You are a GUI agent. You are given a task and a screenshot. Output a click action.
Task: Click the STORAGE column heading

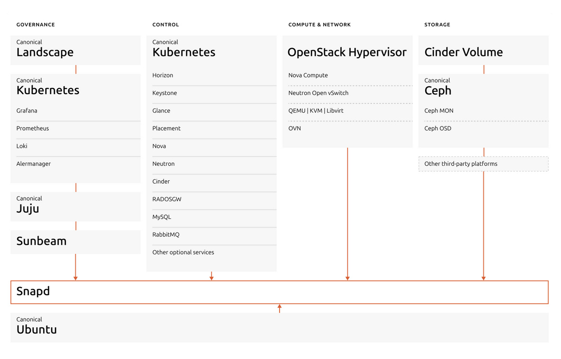click(x=437, y=25)
